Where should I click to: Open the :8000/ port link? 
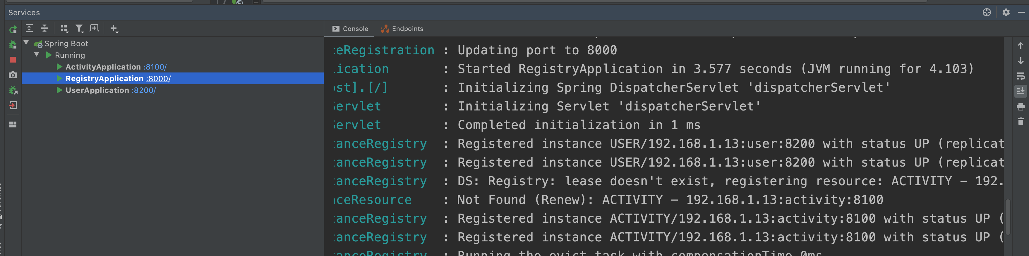[158, 79]
